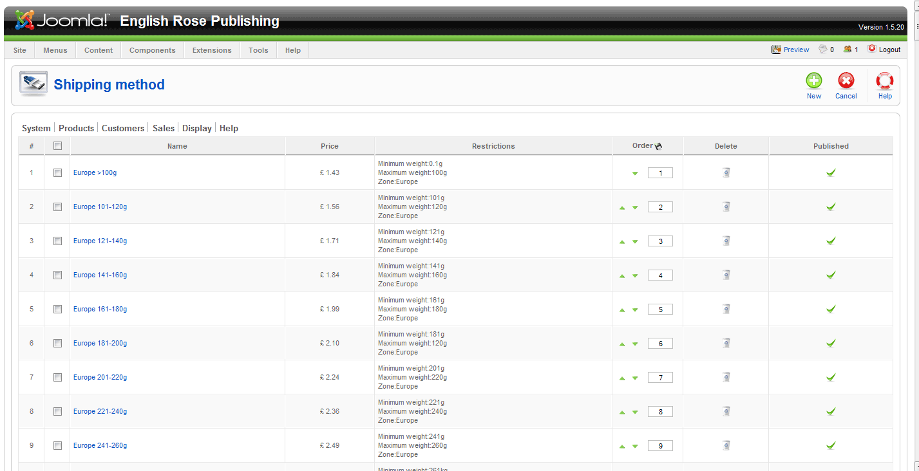The width and height of the screenshot is (919, 471).
Task: Sort by the Name column header
Action: pyautogui.click(x=177, y=146)
